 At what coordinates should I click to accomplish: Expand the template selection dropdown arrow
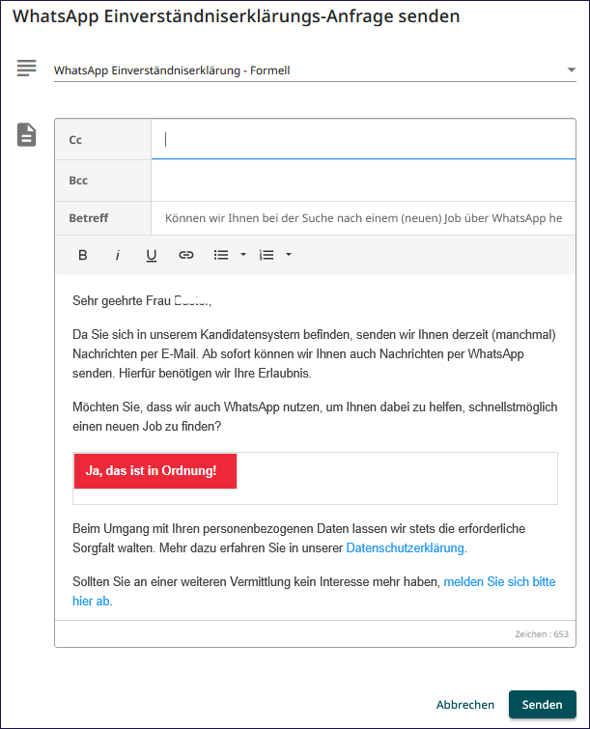pyautogui.click(x=572, y=70)
